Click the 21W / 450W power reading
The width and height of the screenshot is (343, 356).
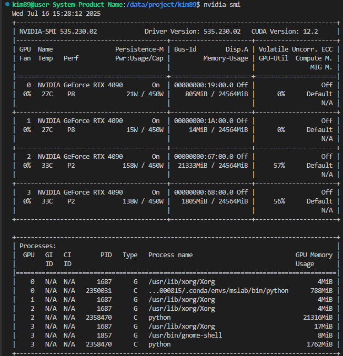coord(145,94)
